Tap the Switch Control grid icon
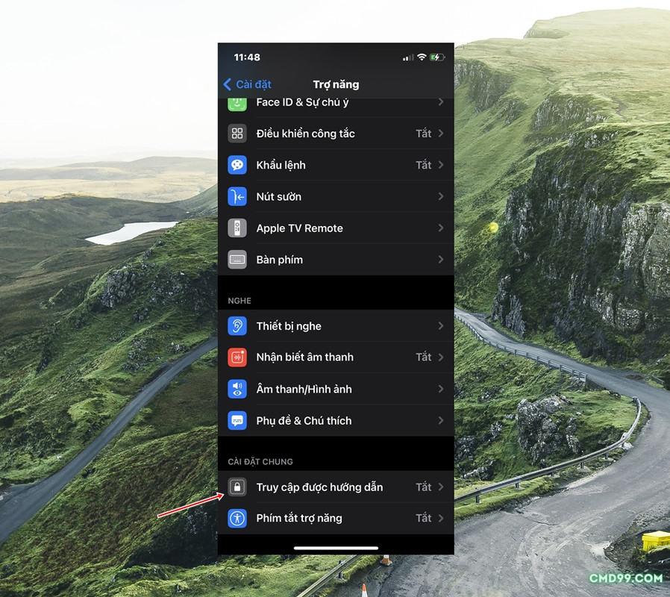 click(237, 134)
